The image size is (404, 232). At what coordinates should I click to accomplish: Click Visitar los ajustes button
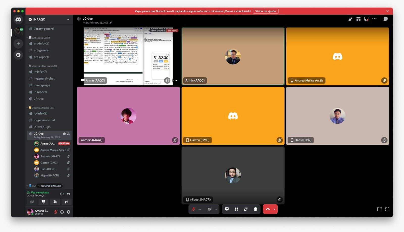coord(266,11)
